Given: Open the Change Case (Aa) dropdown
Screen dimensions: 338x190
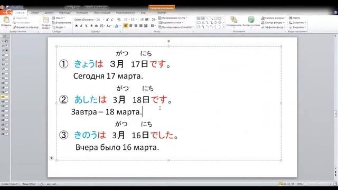Looking at the screenshot, I should [x=109, y=26].
